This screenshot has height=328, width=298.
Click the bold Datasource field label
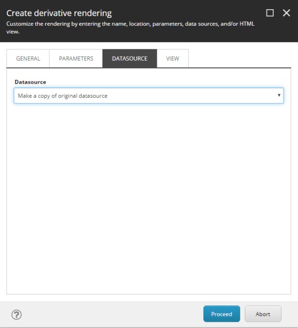30,82
